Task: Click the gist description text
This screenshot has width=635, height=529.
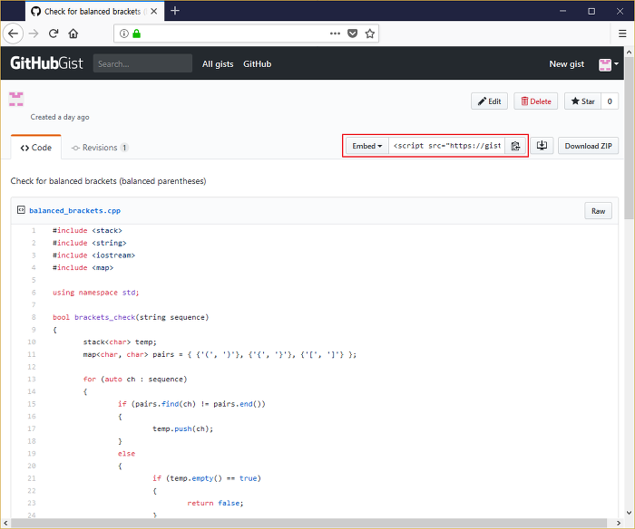Action: [x=108, y=181]
